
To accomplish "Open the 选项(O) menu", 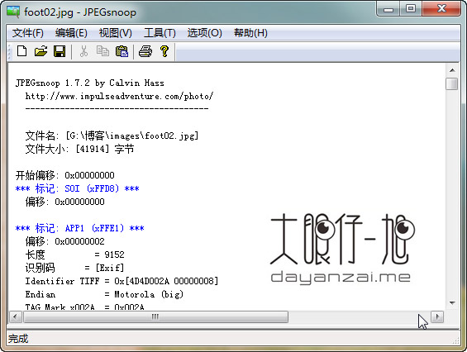I will [205, 33].
